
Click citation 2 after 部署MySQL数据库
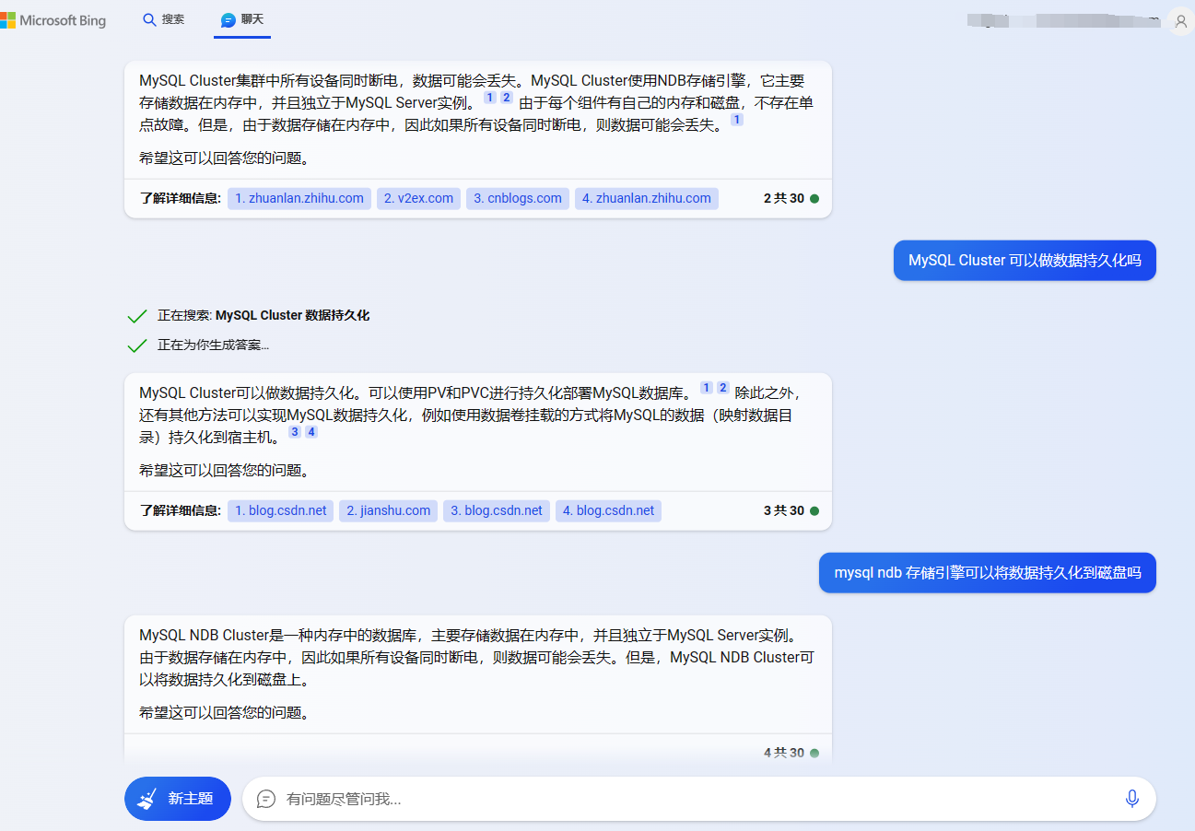(723, 388)
